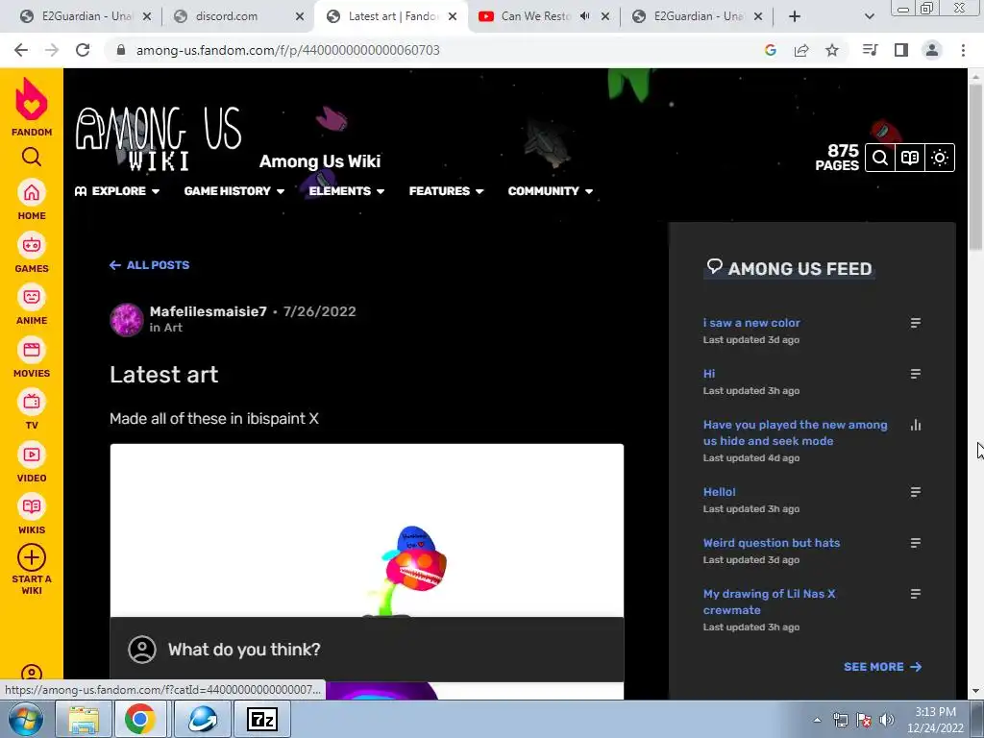
Task: Open Mafelilesmaisie7's purple avatar
Action: [x=127, y=319]
